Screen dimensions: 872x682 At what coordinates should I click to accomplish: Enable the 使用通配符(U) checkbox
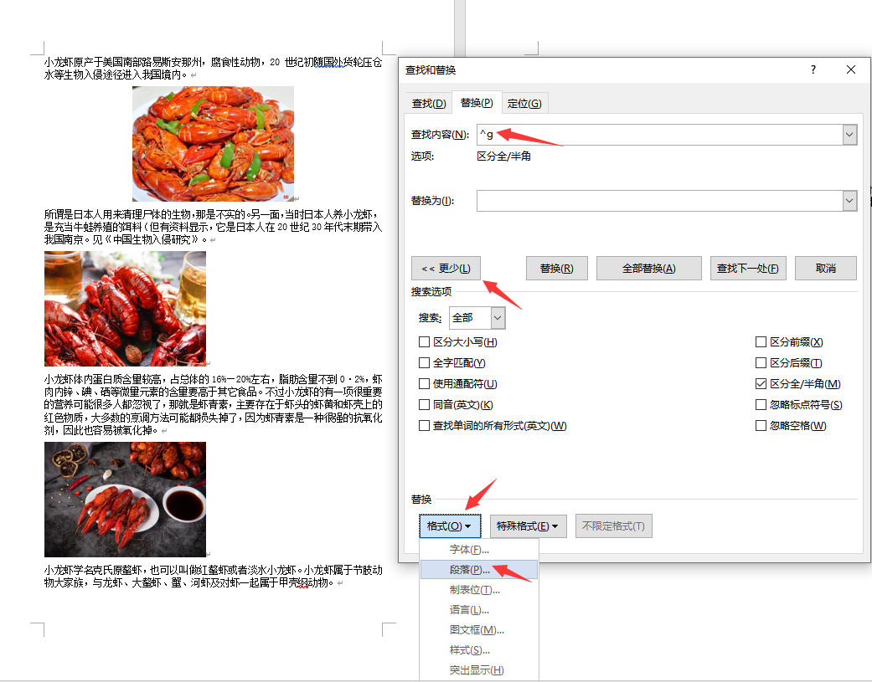[x=425, y=384]
